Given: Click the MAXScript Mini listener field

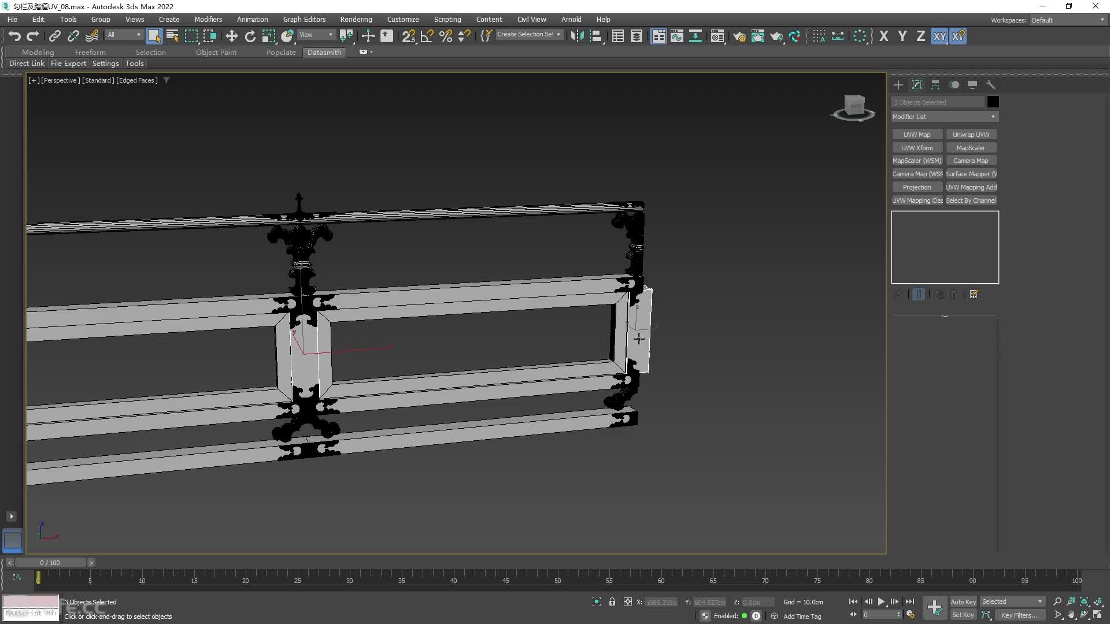Looking at the screenshot, I should (x=31, y=614).
